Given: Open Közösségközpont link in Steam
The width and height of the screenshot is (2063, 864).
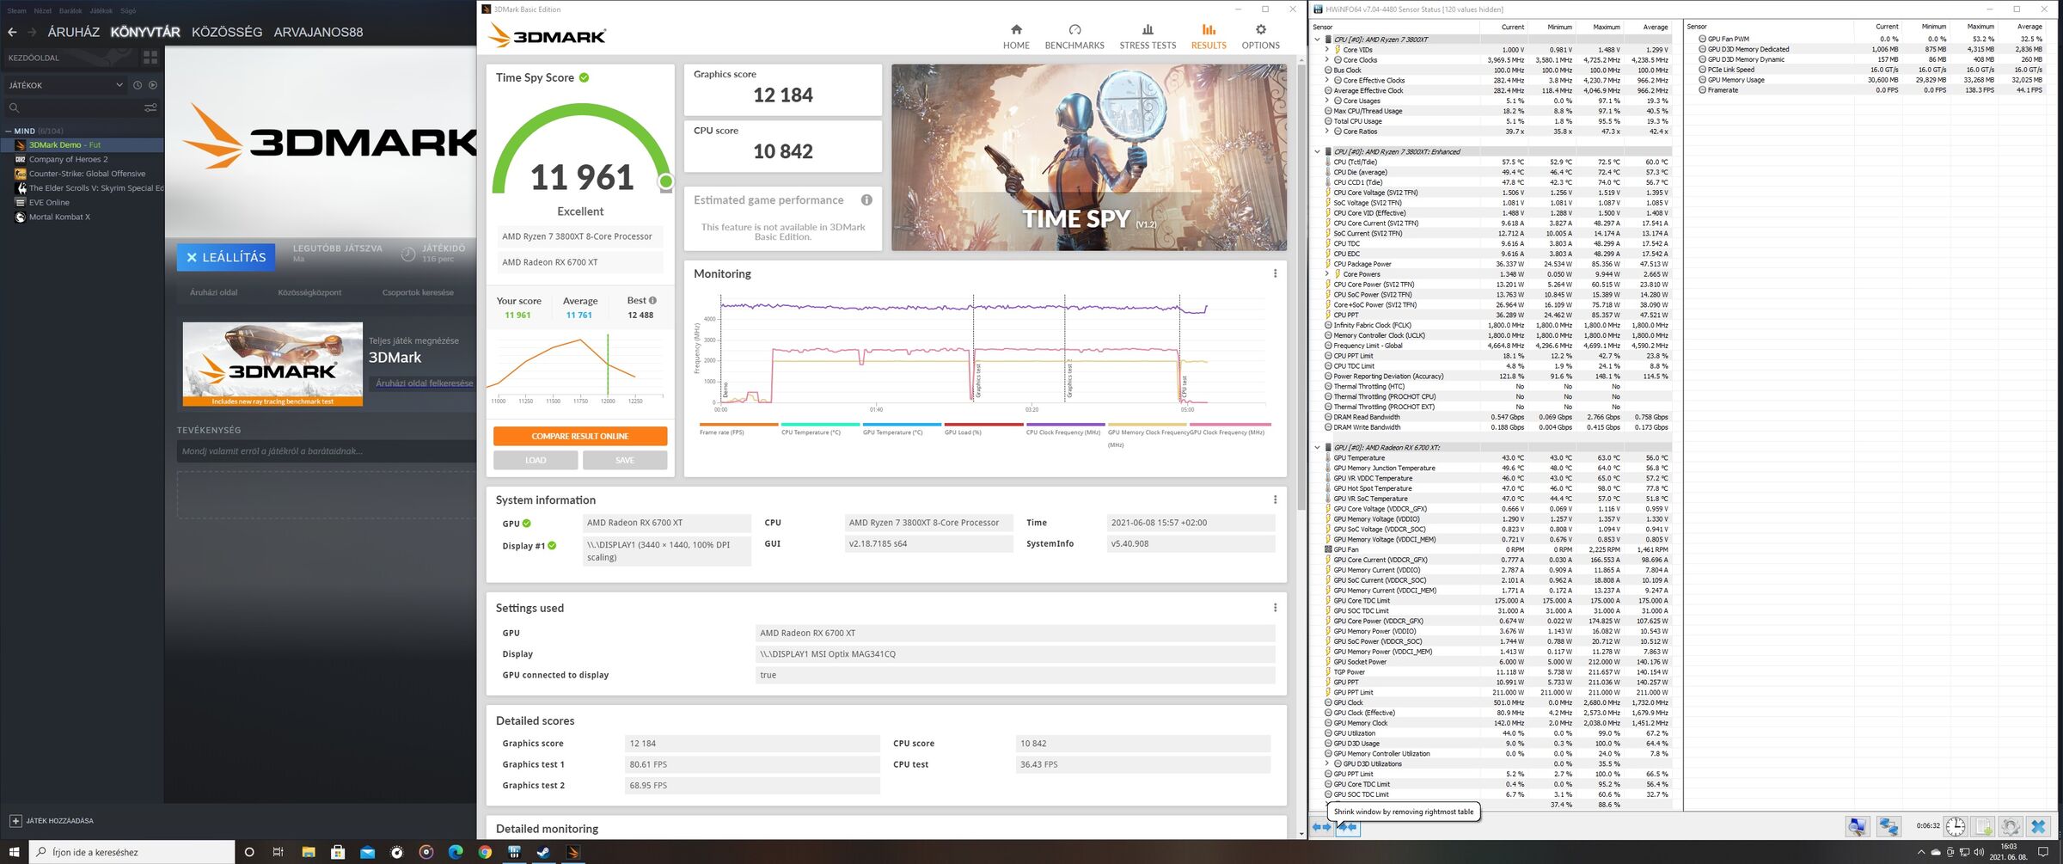Looking at the screenshot, I should [309, 292].
